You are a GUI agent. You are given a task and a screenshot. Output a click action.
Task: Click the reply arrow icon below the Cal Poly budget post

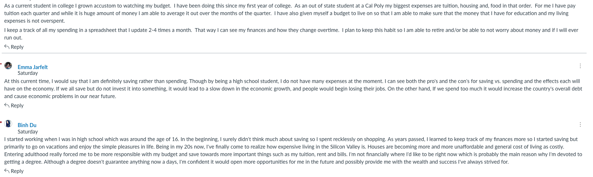[x=7, y=46]
